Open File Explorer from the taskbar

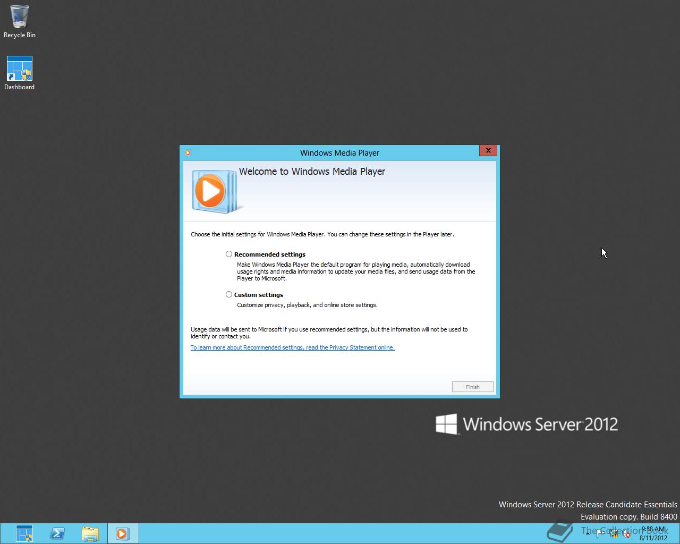click(x=90, y=534)
